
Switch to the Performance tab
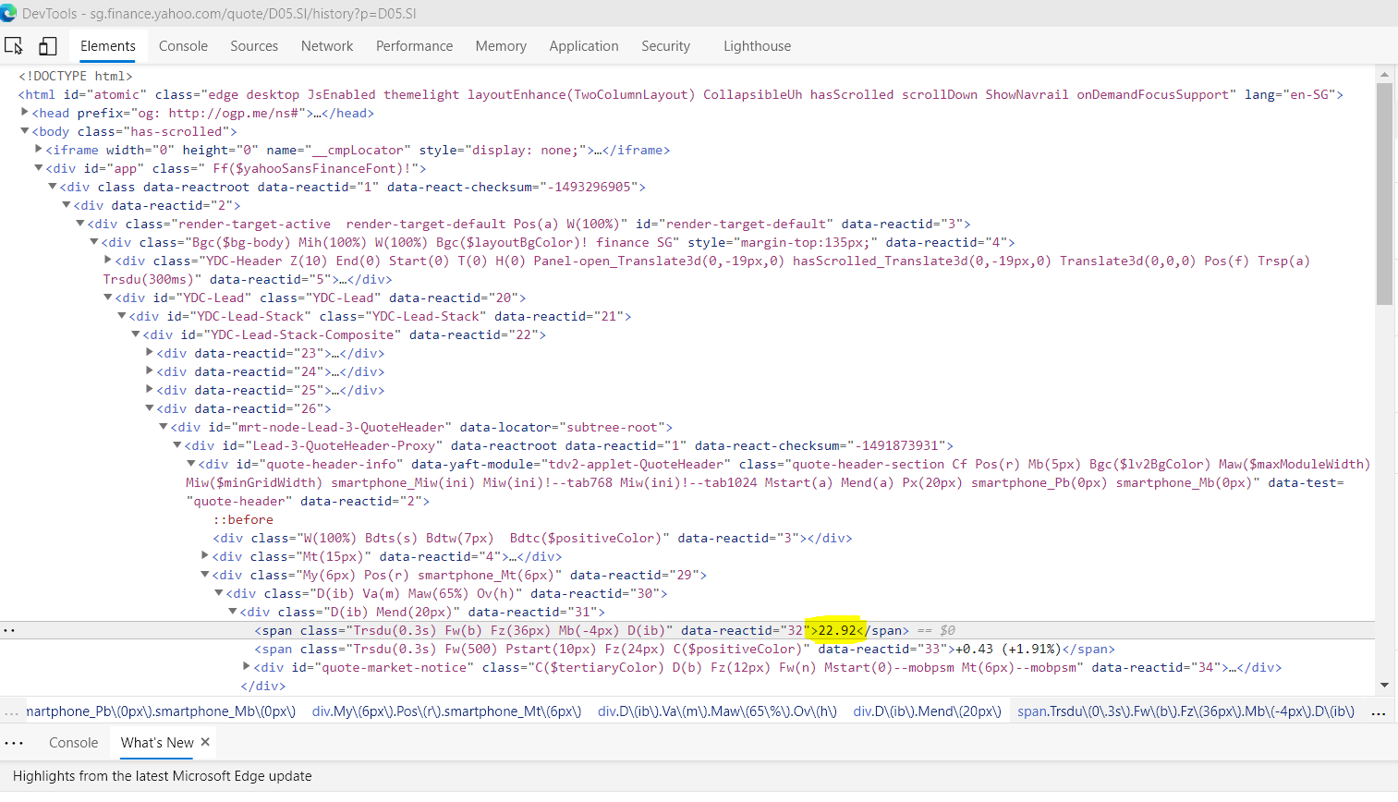click(414, 46)
